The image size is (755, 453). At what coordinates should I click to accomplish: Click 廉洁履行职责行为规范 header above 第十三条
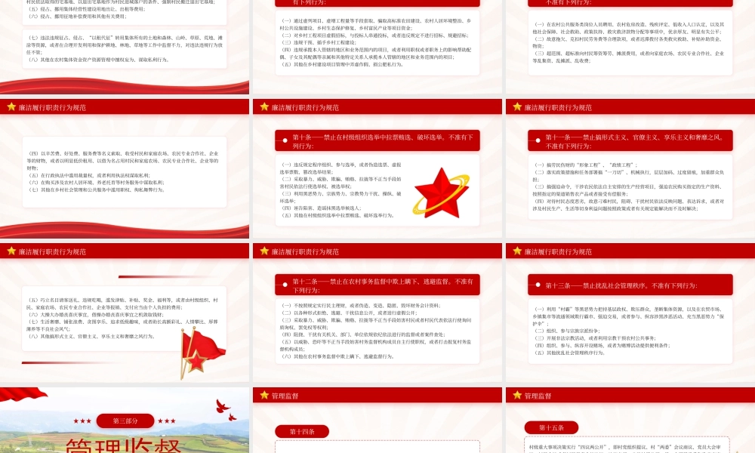558,251
